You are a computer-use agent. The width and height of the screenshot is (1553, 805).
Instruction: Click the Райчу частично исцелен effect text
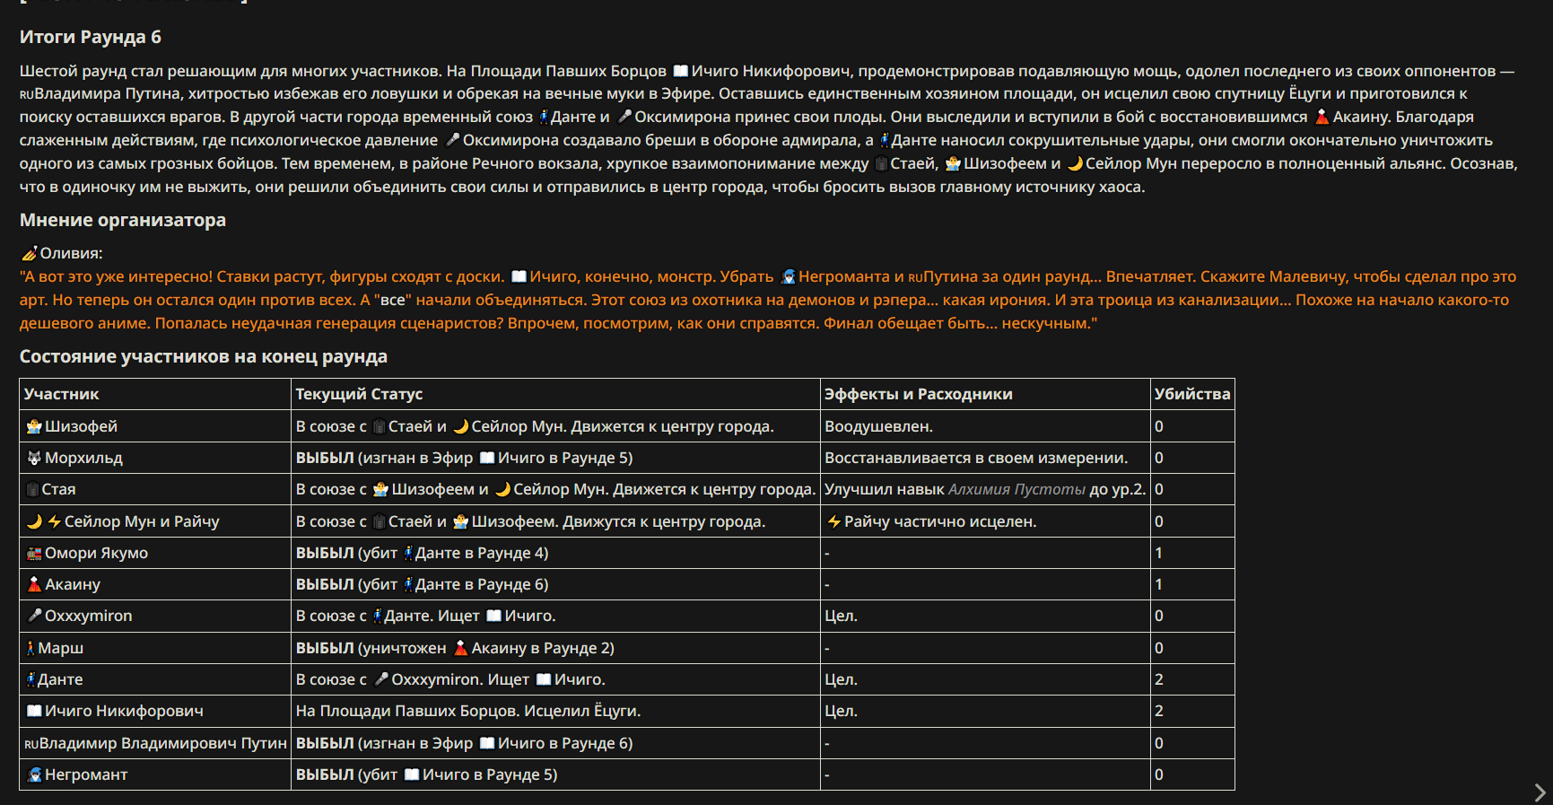(940, 521)
